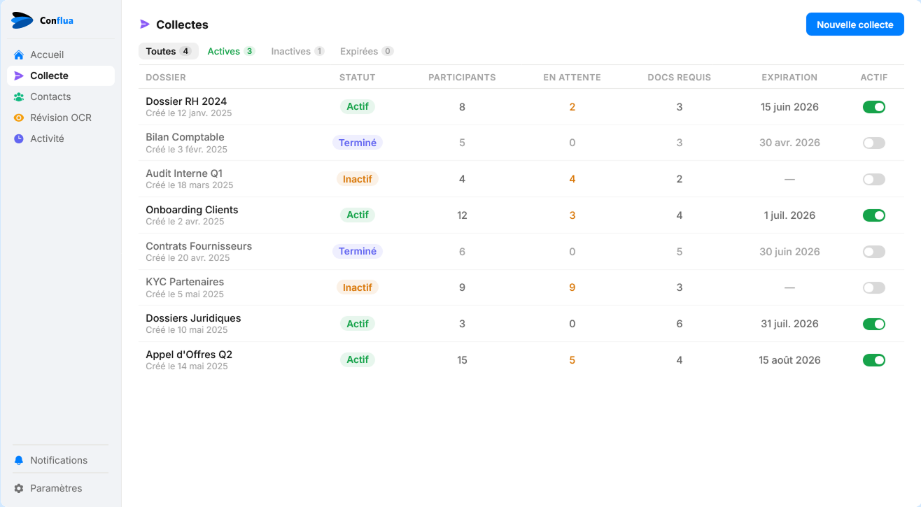Click the Actif badge for Appel d'Offres Q2
Screen dimensions: 921x507
point(358,359)
